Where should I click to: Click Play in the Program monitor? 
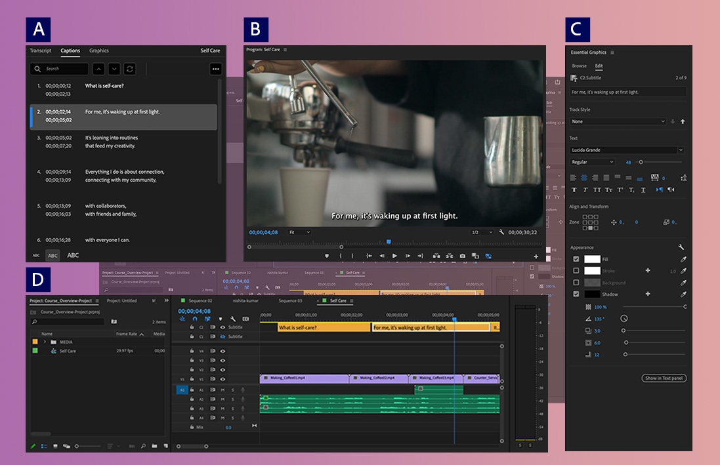394,256
